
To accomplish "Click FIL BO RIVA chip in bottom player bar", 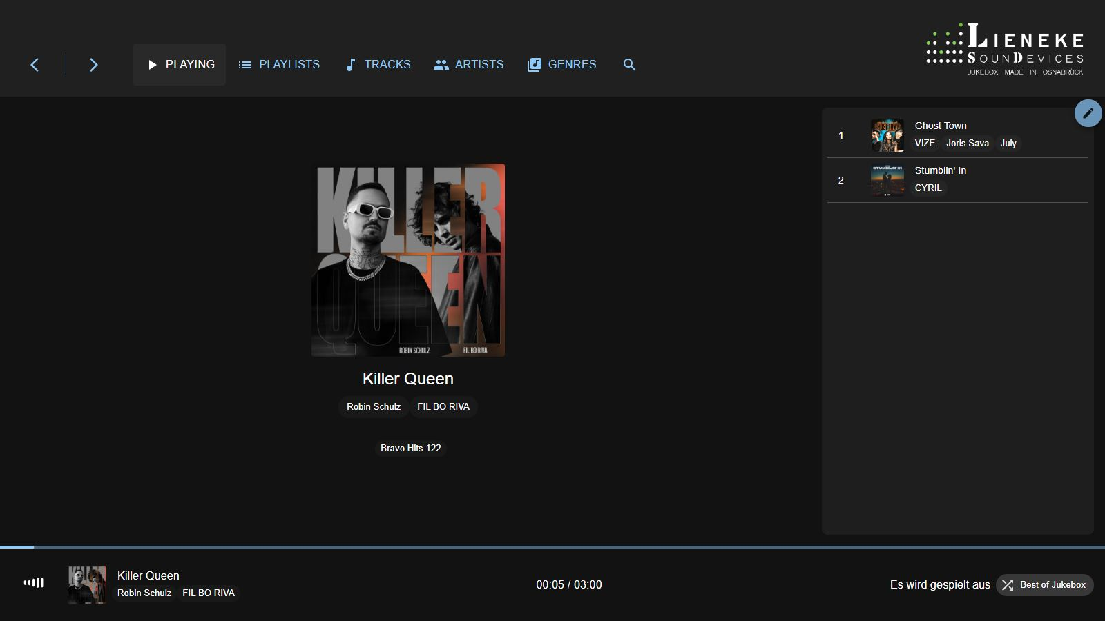I will (209, 593).
